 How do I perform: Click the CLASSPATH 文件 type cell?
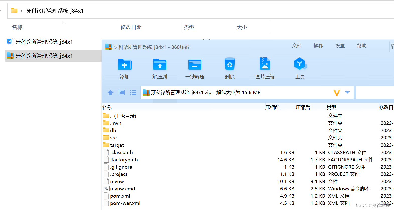click(x=347, y=152)
